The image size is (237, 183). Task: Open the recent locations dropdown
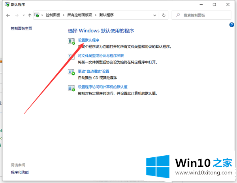click(24, 15)
